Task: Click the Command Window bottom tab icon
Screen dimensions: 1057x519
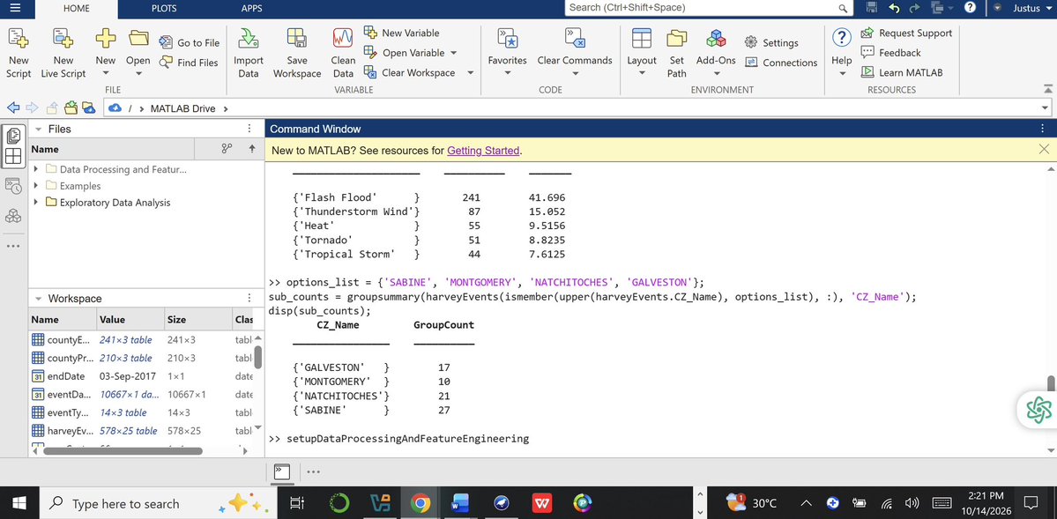Action: (282, 471)
